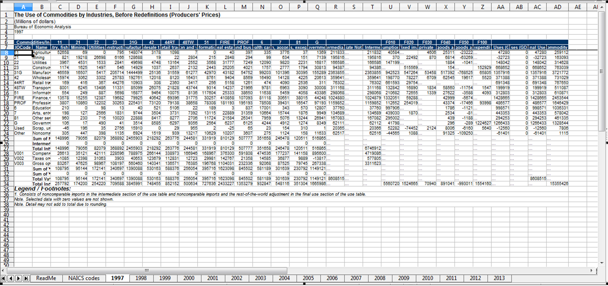Click the title cell in row 1
Screen dimensions: 608x286
pyautogui.click(x=117, y=15)
